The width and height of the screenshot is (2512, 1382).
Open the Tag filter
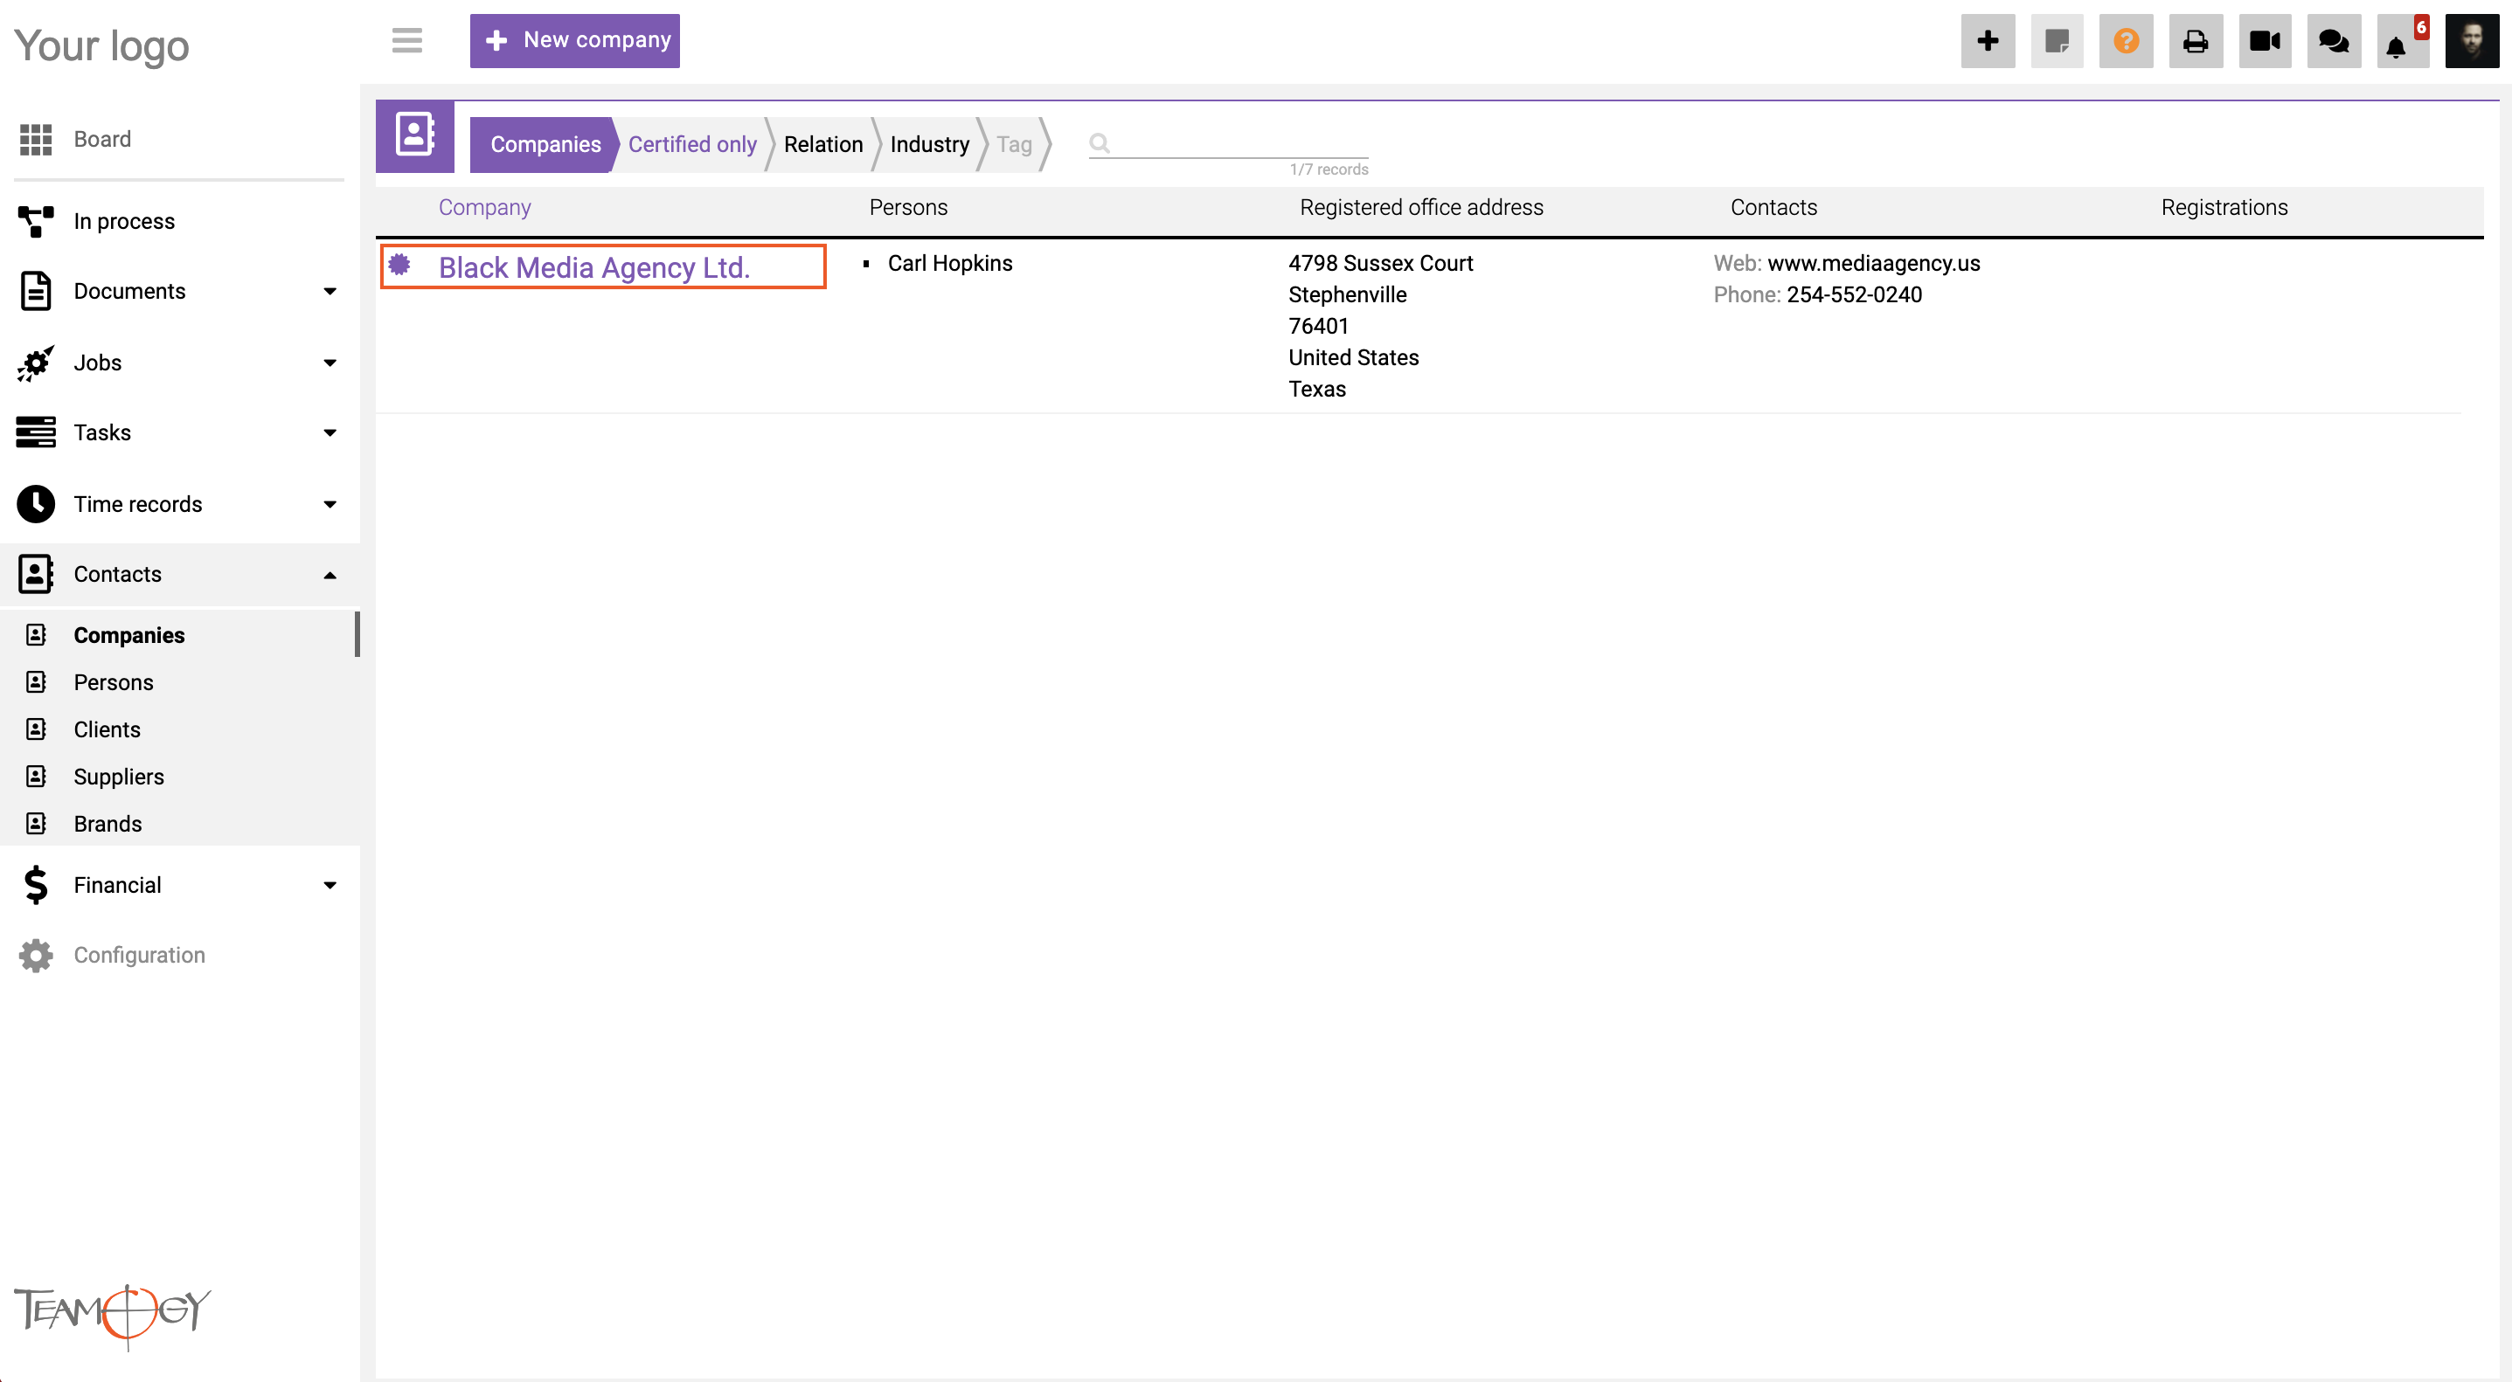1014,144
